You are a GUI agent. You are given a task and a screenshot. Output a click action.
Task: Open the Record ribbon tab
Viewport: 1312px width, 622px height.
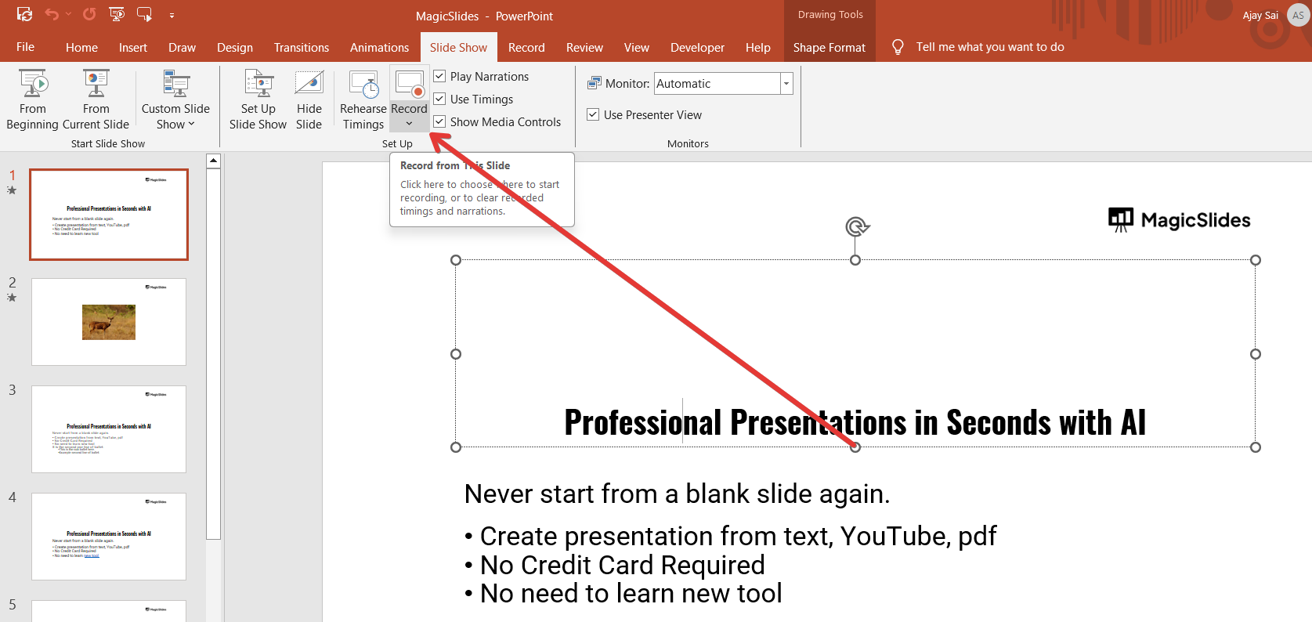[526, 47]
